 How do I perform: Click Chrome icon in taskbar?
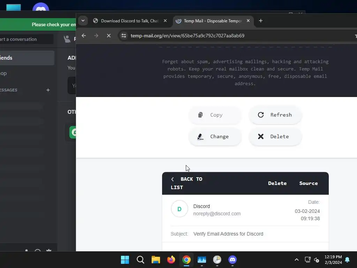click(x=186, y=260)
